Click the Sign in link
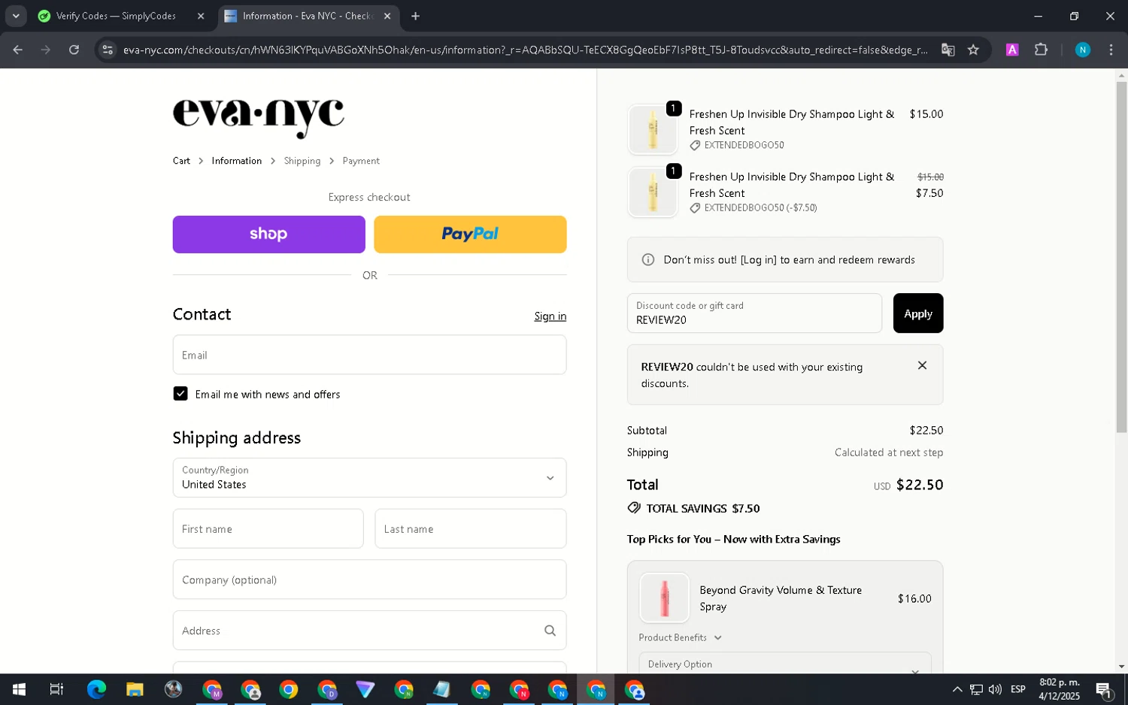Image resolution: width=1128 pixels, height=705 pixels. (x=550, y=316)
